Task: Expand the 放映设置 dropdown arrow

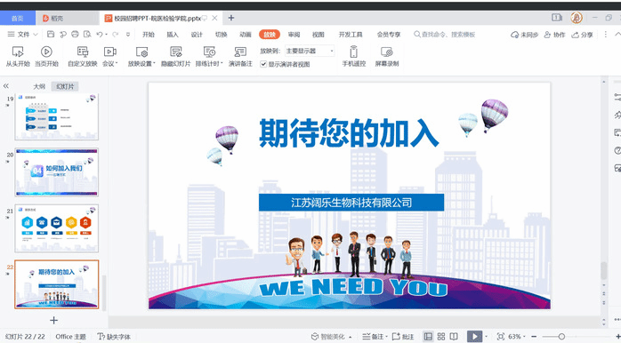Action: [x=154, y=63]
